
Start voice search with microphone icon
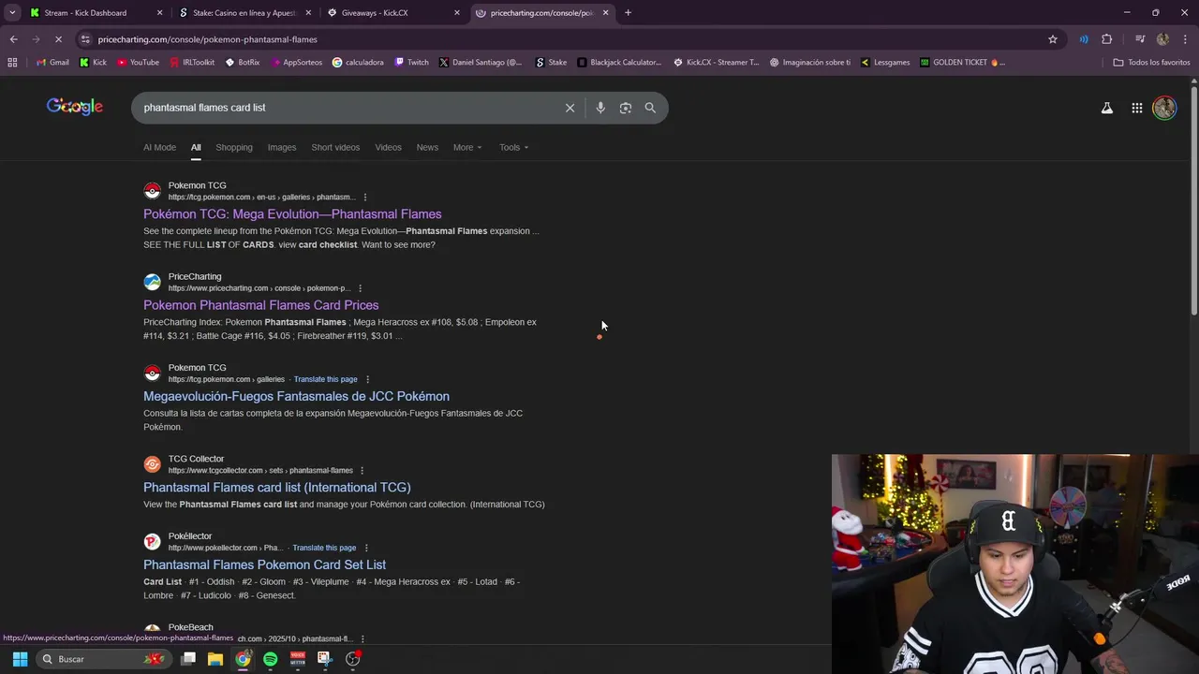point(600,108)
